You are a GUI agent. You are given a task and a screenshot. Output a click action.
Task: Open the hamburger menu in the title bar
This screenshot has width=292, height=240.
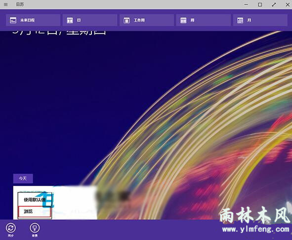point(6,4)
